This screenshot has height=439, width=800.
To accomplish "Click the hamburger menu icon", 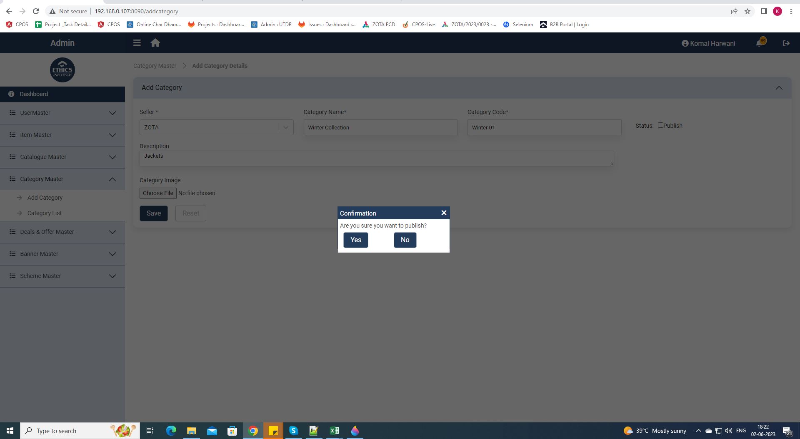I will [137, 43].
